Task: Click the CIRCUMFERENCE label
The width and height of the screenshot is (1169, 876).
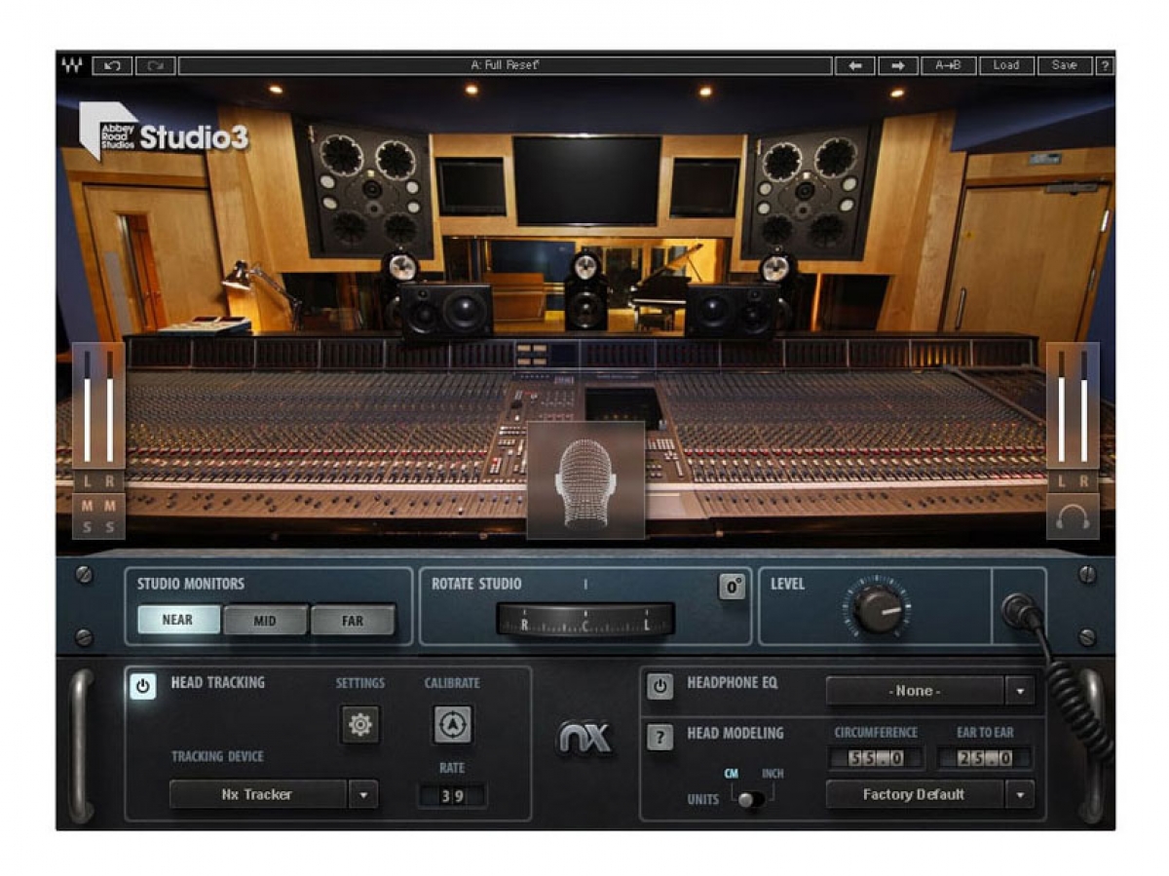Action: pyautogui.click(x=876, y=733)
